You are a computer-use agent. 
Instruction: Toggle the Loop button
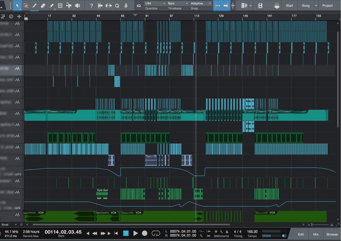(x=156, y=233)
